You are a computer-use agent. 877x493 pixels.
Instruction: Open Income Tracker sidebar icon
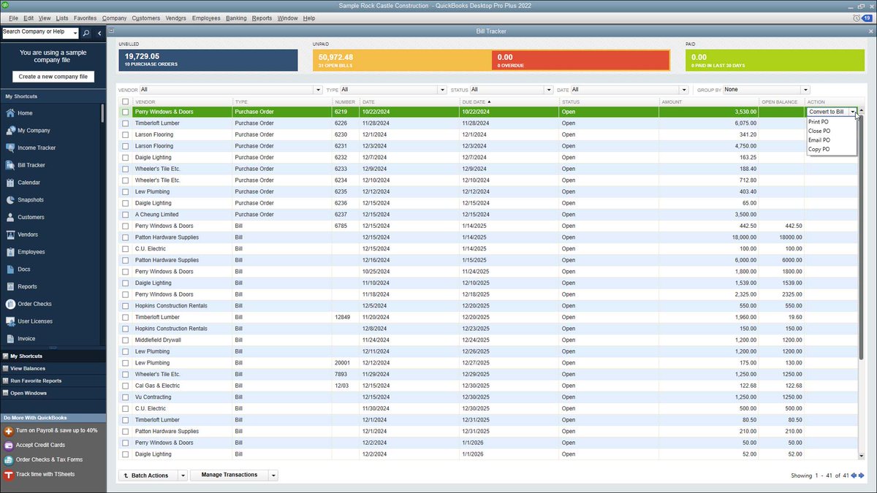coord(10,148)
